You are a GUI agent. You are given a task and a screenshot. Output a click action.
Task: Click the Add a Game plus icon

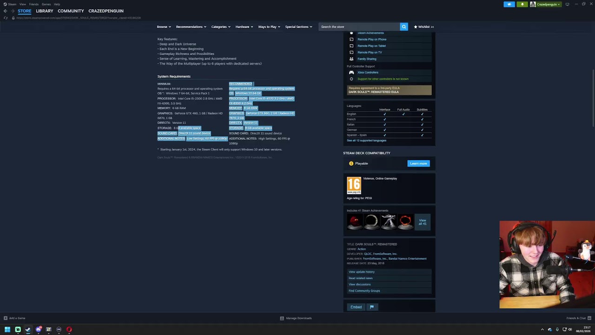pos(6,318)
